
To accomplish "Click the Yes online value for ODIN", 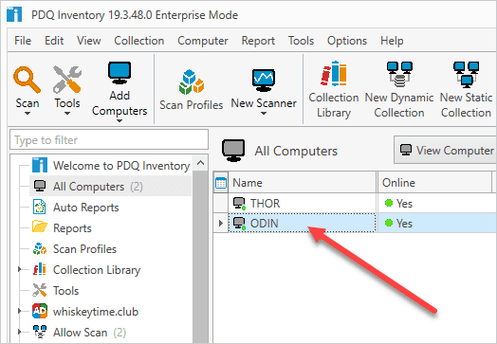I will (x=404, y=224).
